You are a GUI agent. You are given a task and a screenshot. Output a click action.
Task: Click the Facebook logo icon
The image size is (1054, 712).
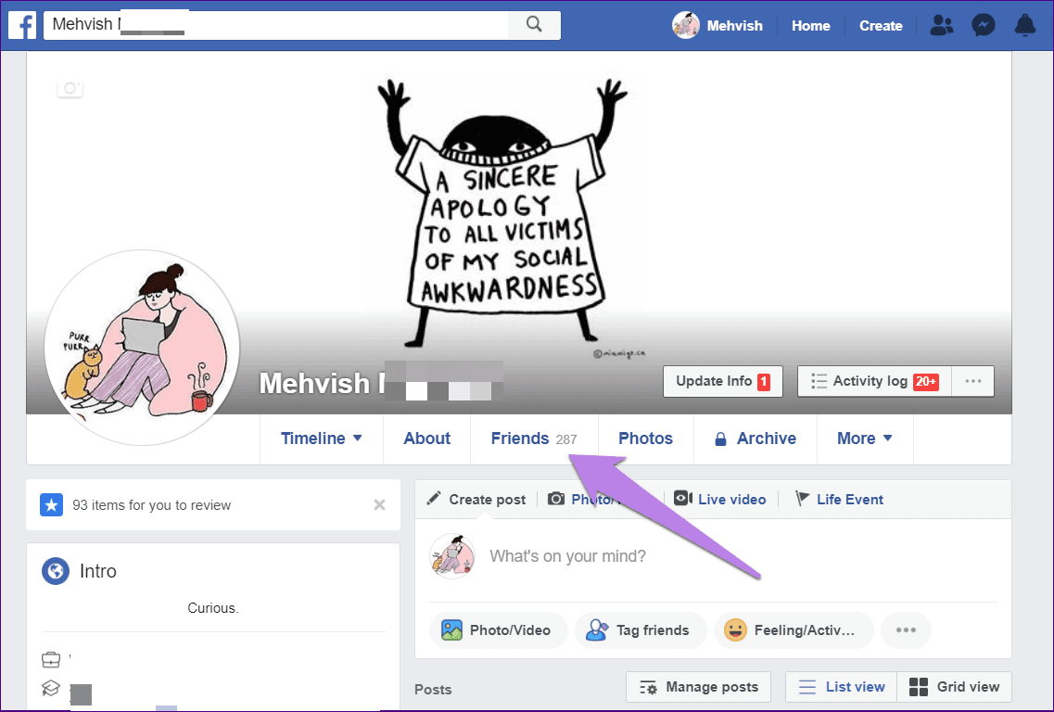pyautogui.click(x=22, y=26)
